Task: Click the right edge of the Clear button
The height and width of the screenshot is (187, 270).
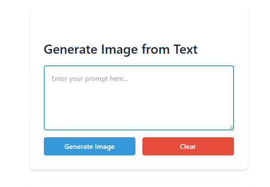Action: [x=231, y=146]
